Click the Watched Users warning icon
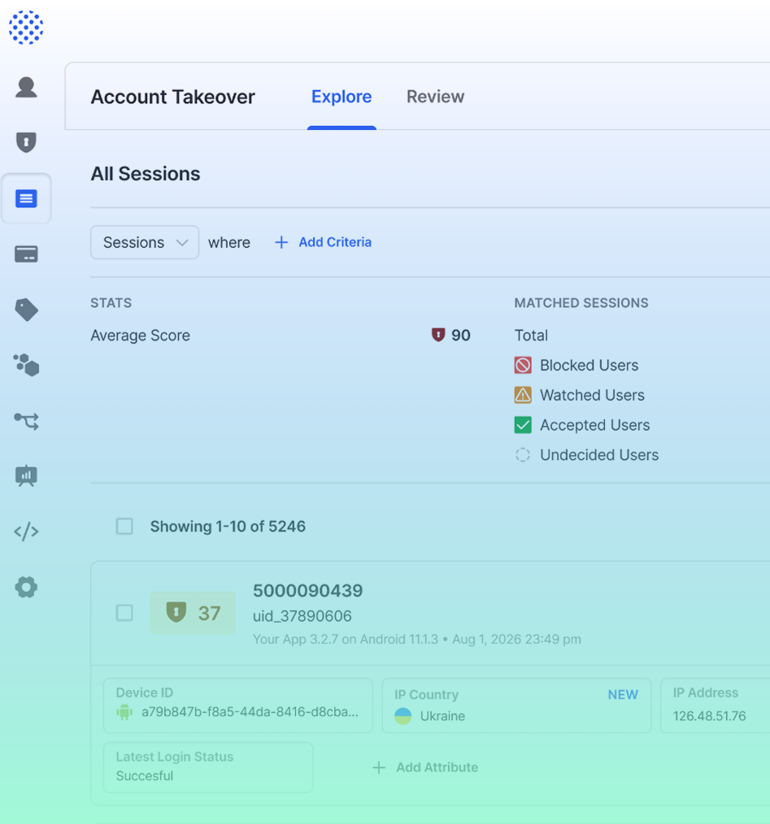770x824 pixels. pos(523,395)
